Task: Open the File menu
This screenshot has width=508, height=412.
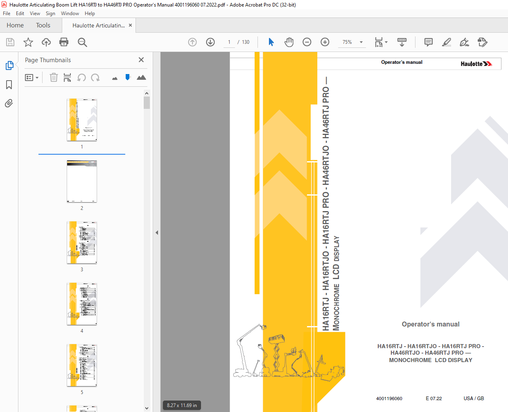Action: pyautogui.click(x=7, y=14)
